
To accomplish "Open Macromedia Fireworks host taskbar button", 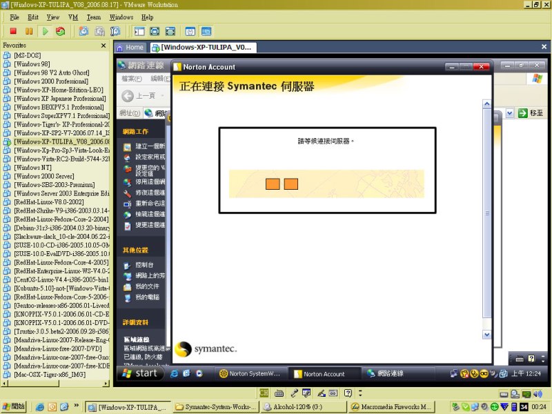I will (x=392, y=407).
